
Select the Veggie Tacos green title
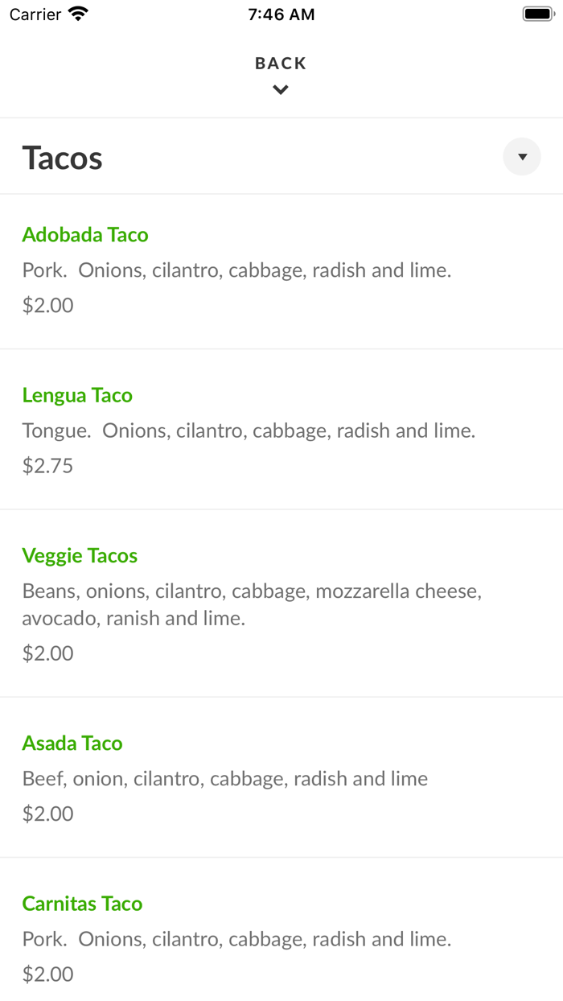[x=80, y=555]
